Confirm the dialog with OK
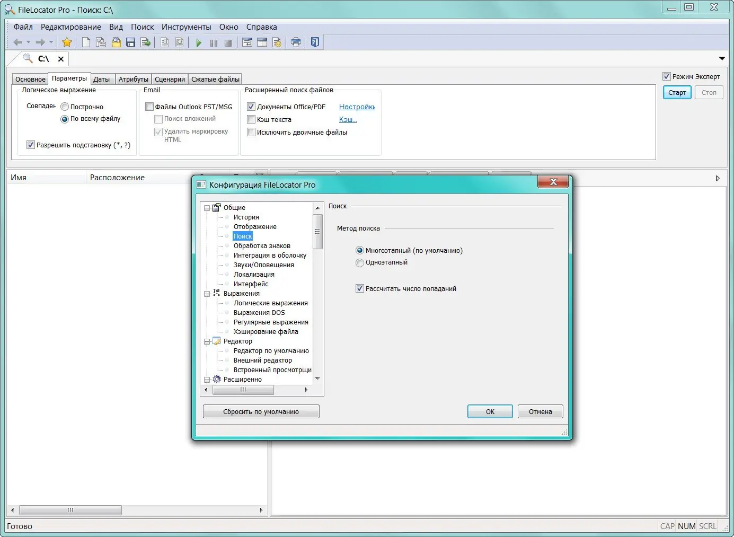The image size is (734, 537). (x=490, y=411)
